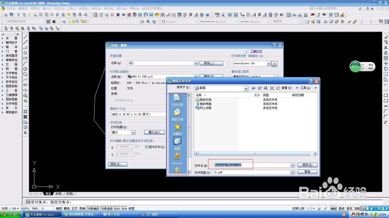The height and width of the screenshot is (218, 389).
Task: Open Buzzsaw sidebar shortcut
Action: tap(177, 158)
